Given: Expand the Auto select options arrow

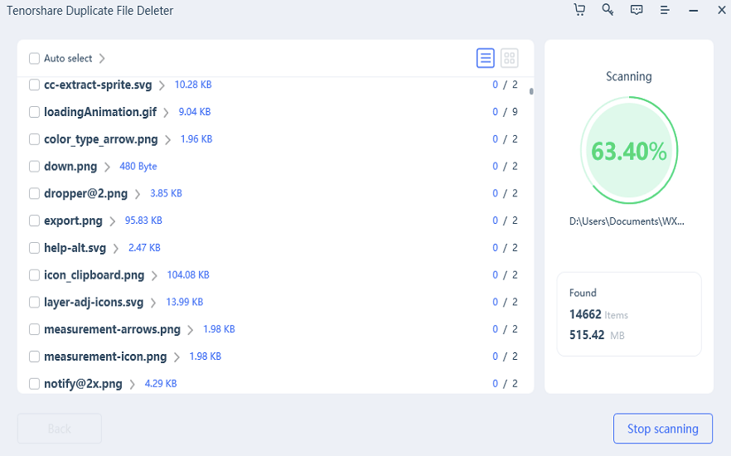Looking at the screenshot, I should [102, 58].
